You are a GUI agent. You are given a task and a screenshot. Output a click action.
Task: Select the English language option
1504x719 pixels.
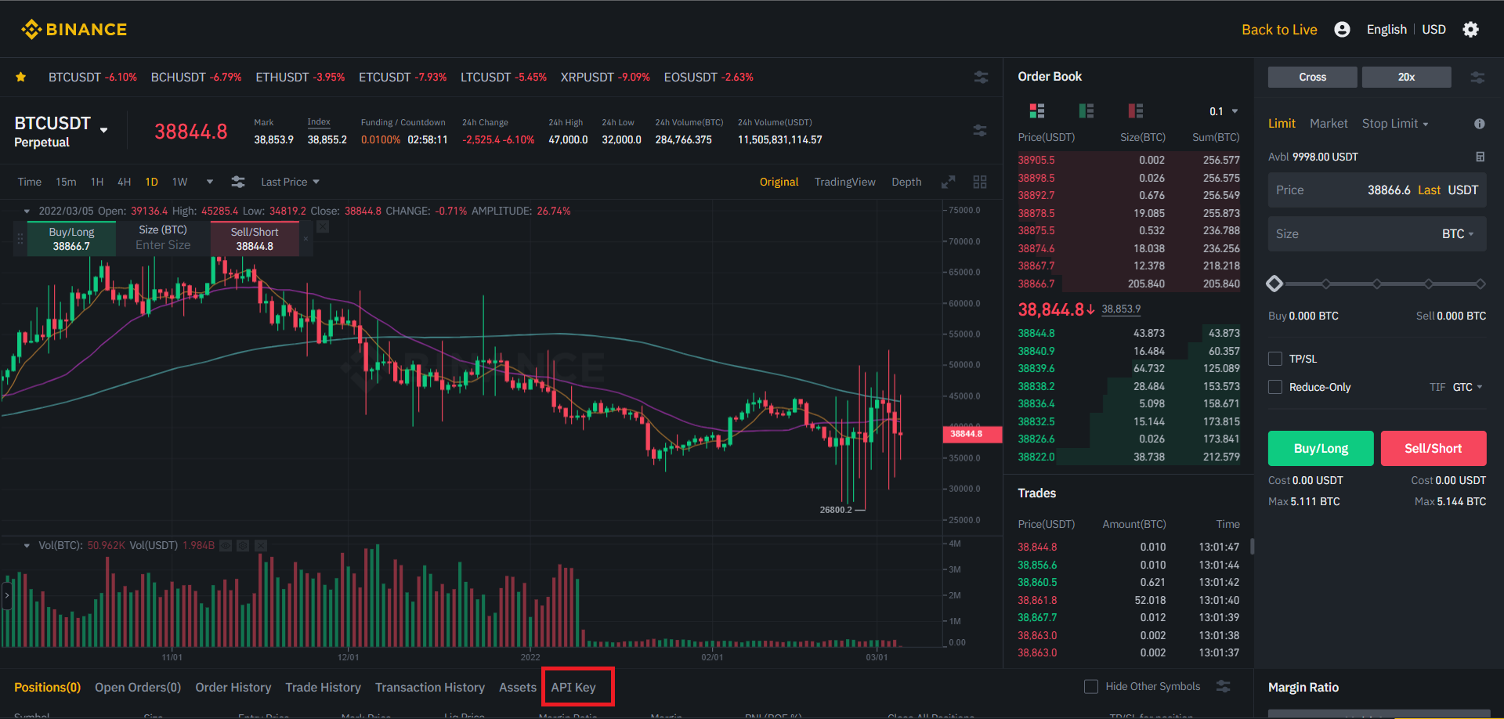coord(1386,30)
